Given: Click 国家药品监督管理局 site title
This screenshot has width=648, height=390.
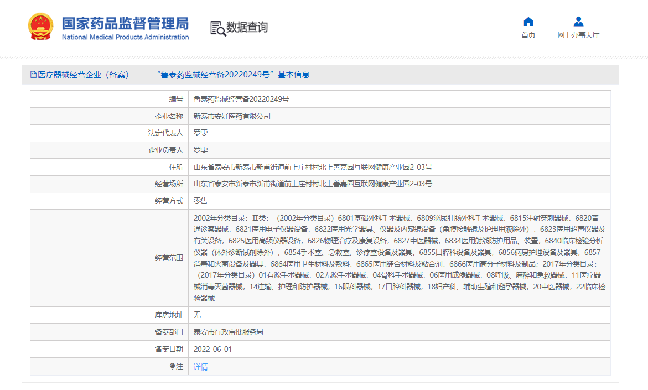Looking at the screenshot, I should (x=125, y=23).
